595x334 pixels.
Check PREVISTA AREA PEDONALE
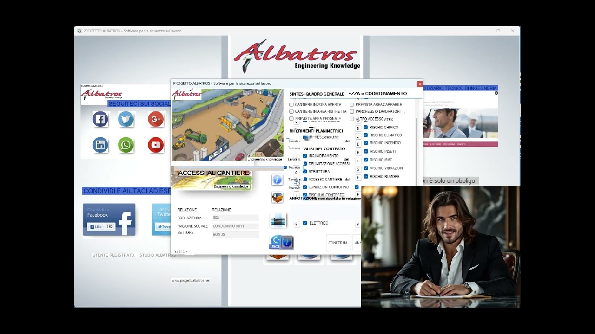click(291, 119)
